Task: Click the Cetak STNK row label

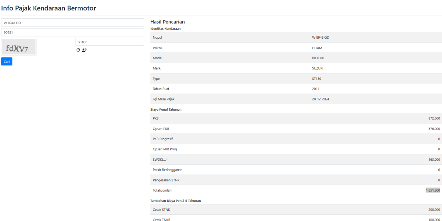Action: pos(161,210)
